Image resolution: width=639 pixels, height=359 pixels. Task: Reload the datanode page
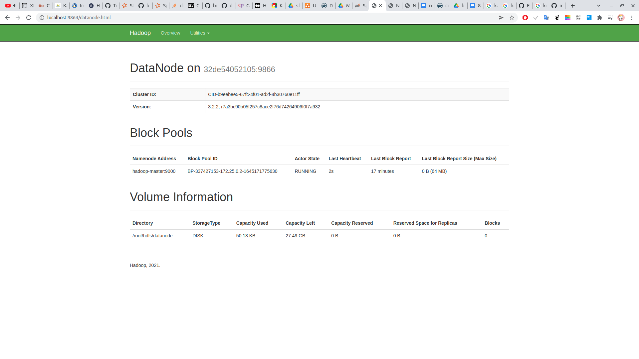(x=29, y=18)
